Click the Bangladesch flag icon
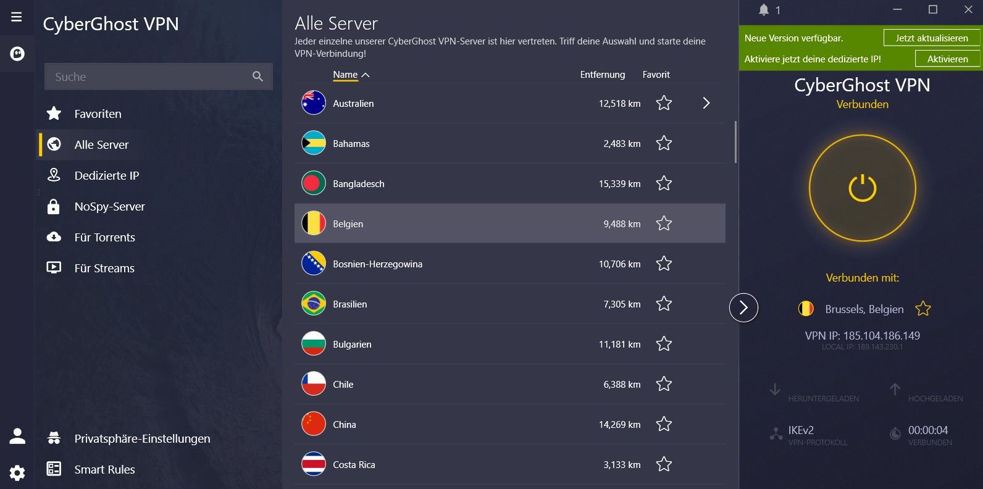The height and width of the screenshot is (489, 983). [x=314, y=183]
